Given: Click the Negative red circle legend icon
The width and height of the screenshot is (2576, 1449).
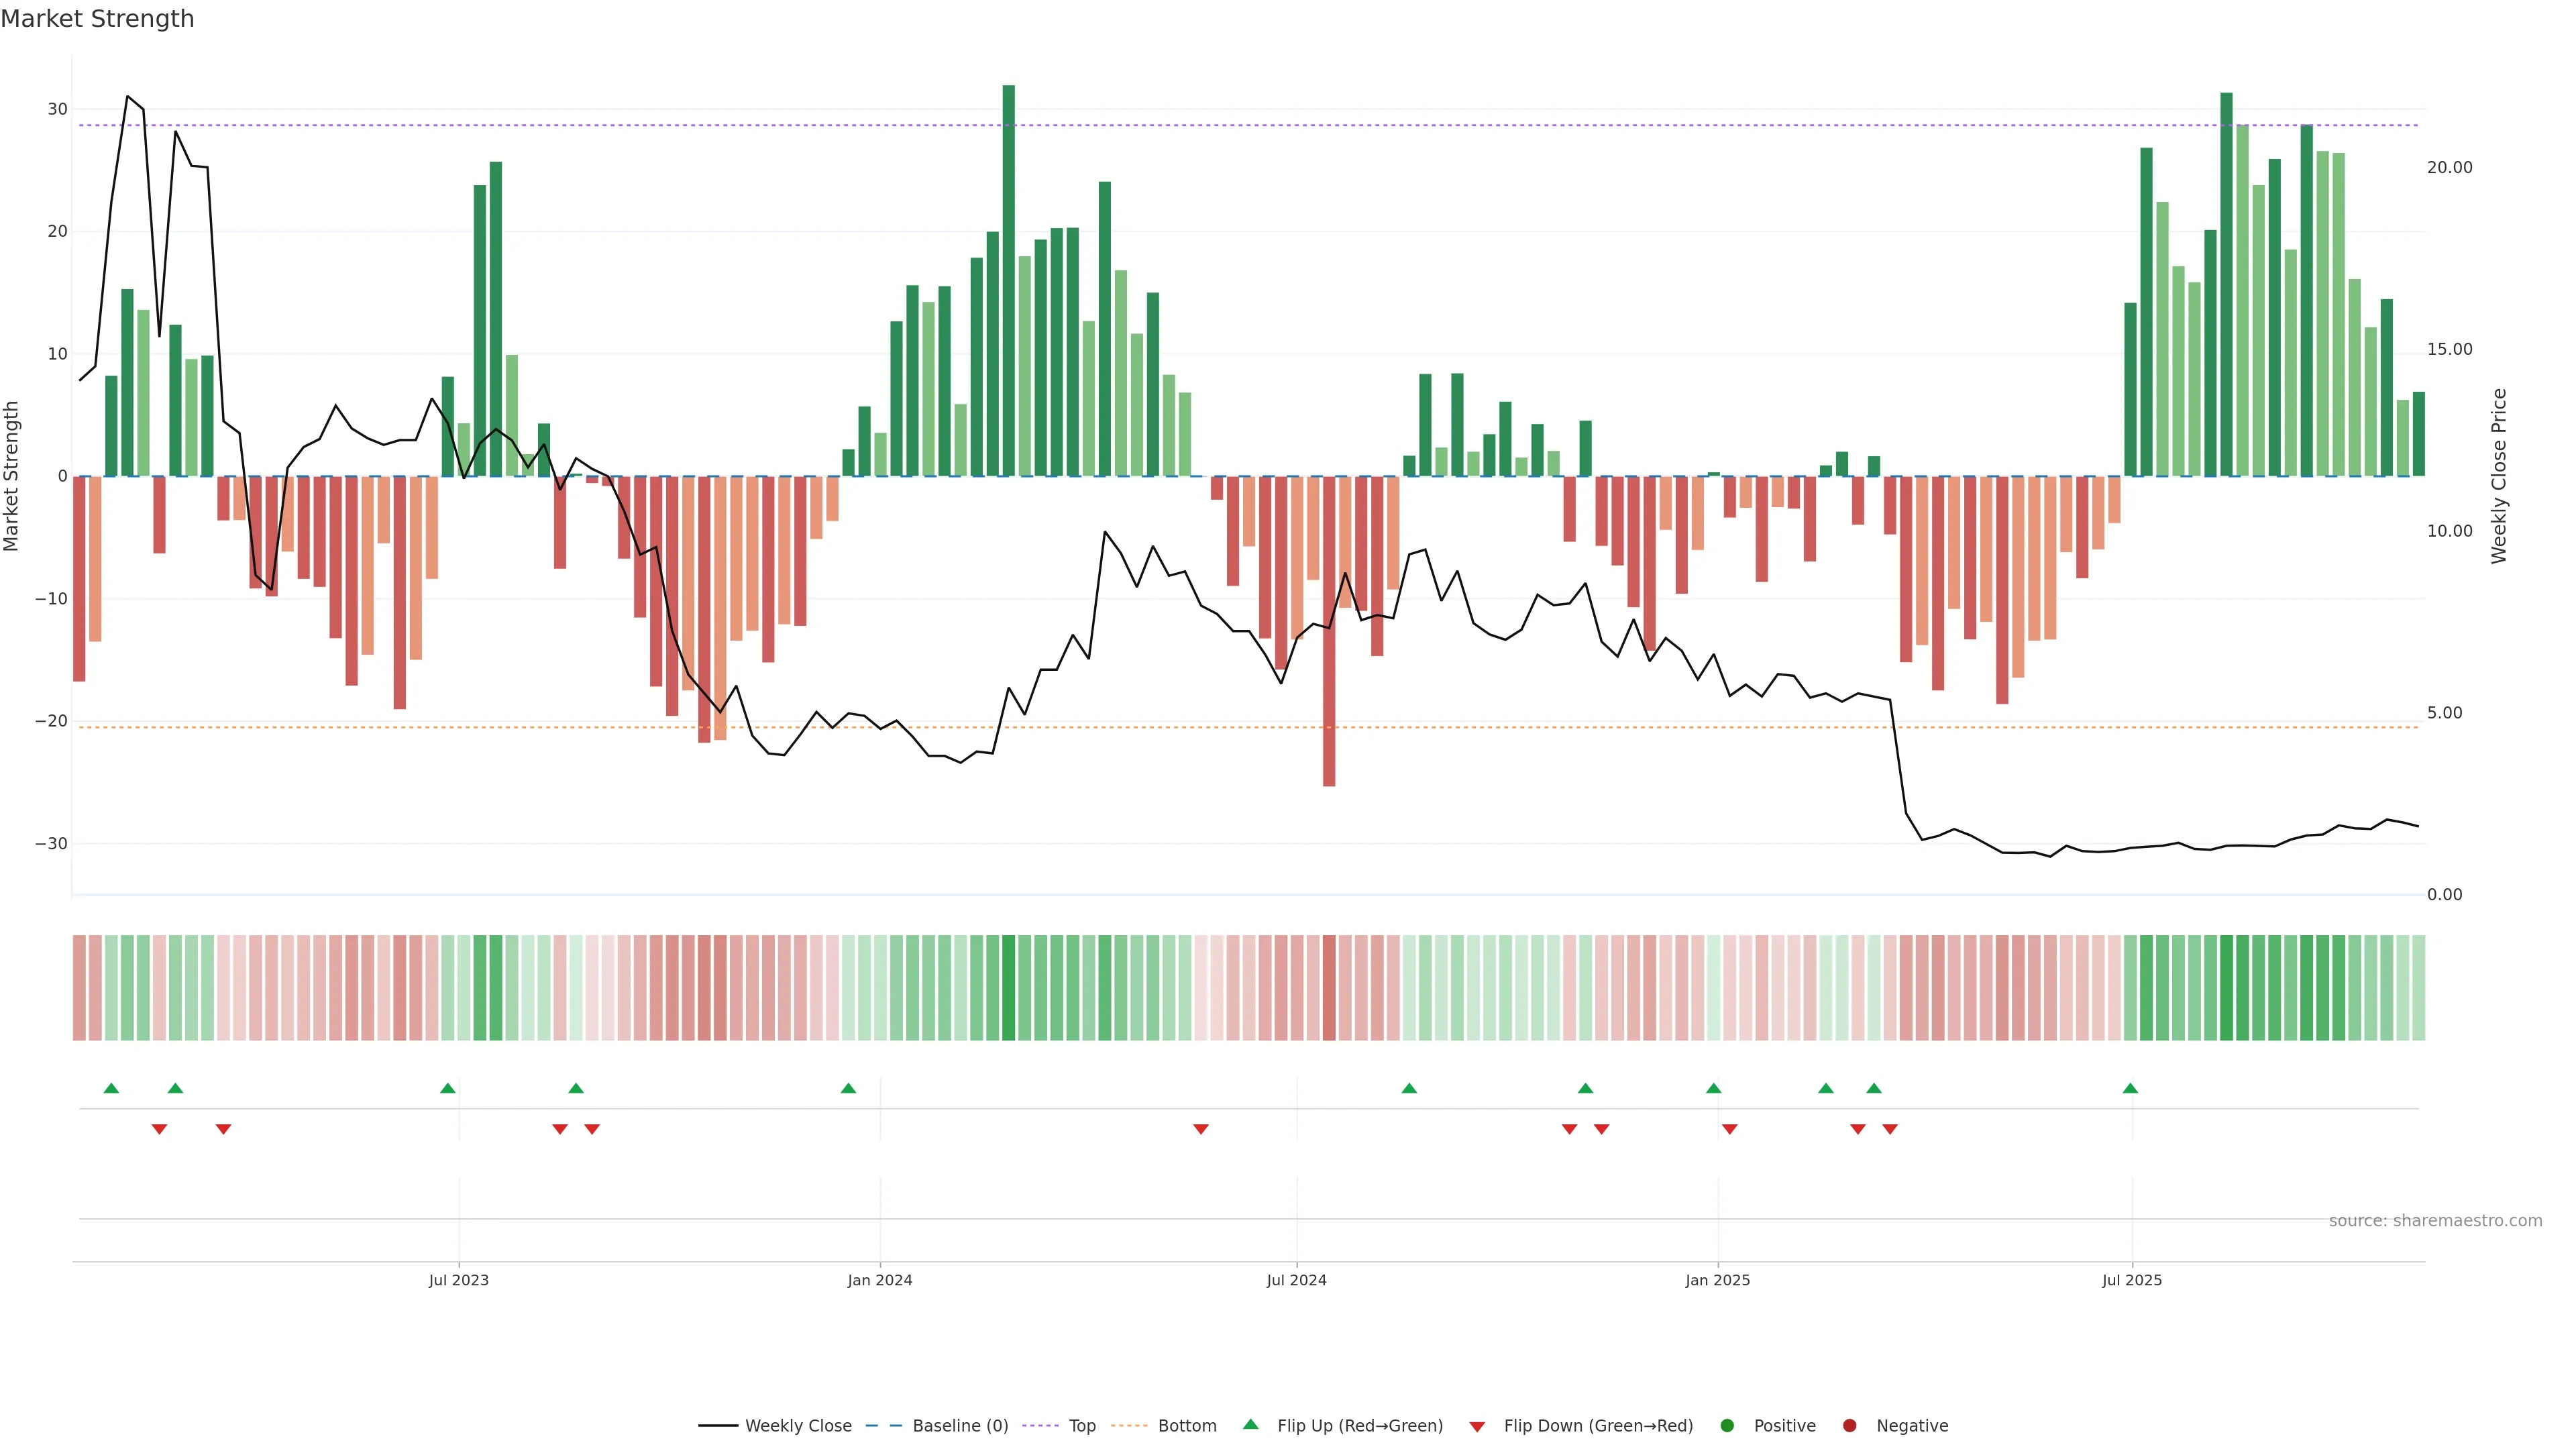Looking at the screenshot, I should click(x=1849, y=1426).
